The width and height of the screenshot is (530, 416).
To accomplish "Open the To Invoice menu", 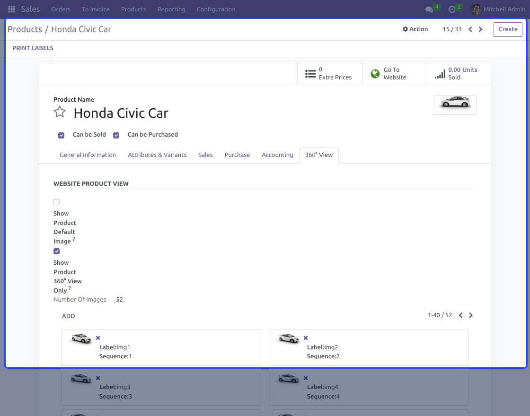I will [x=96, y=9].
